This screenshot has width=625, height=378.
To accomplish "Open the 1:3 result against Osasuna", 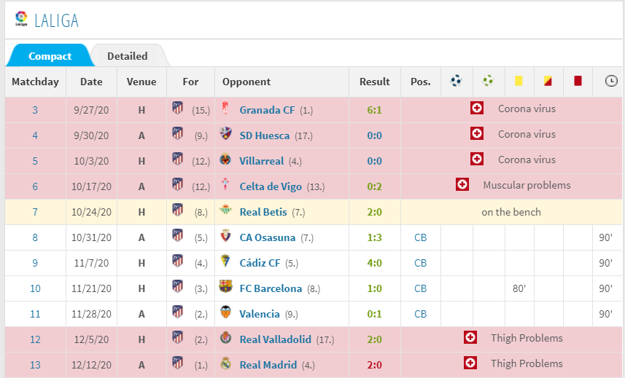I will click(x=374, y=237).
